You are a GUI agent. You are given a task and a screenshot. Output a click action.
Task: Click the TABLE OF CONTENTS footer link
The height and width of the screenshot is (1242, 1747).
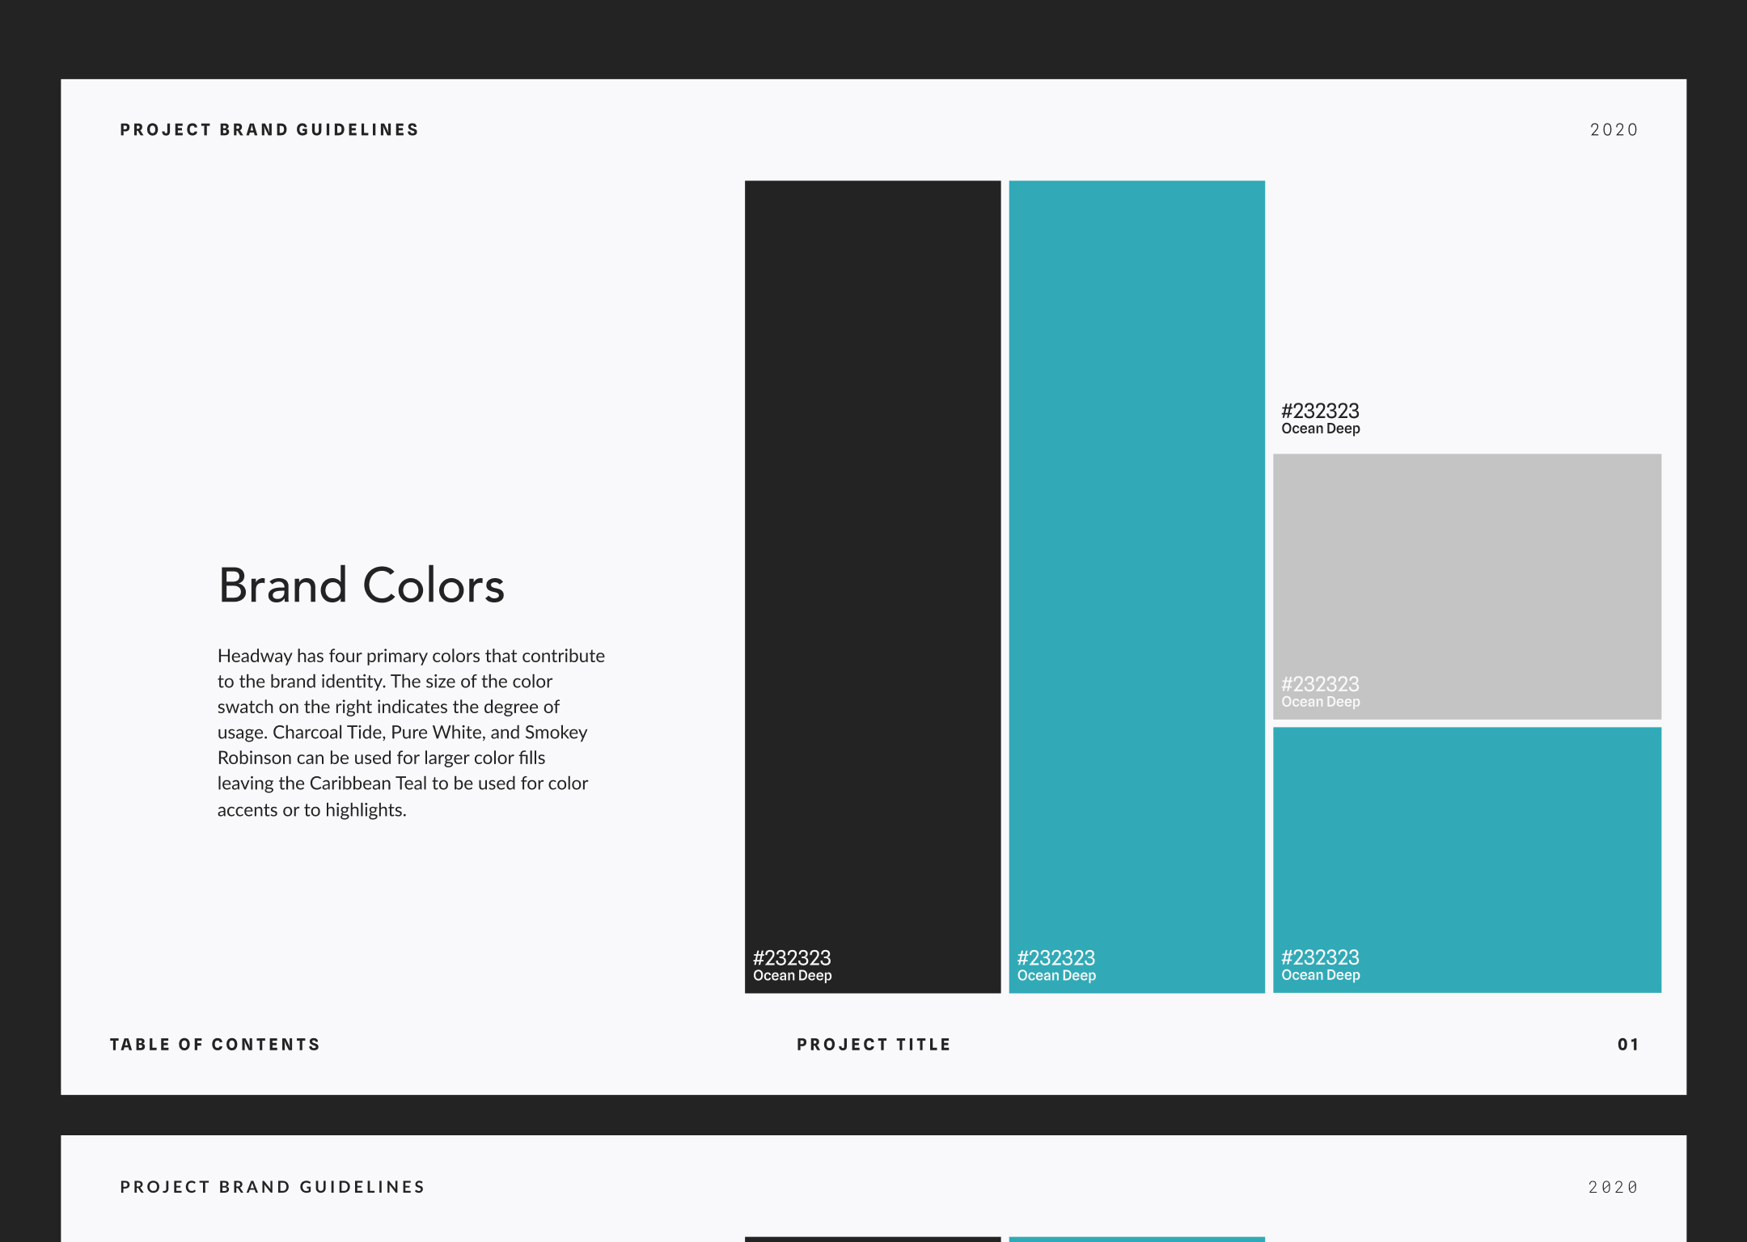point(215,1045)
